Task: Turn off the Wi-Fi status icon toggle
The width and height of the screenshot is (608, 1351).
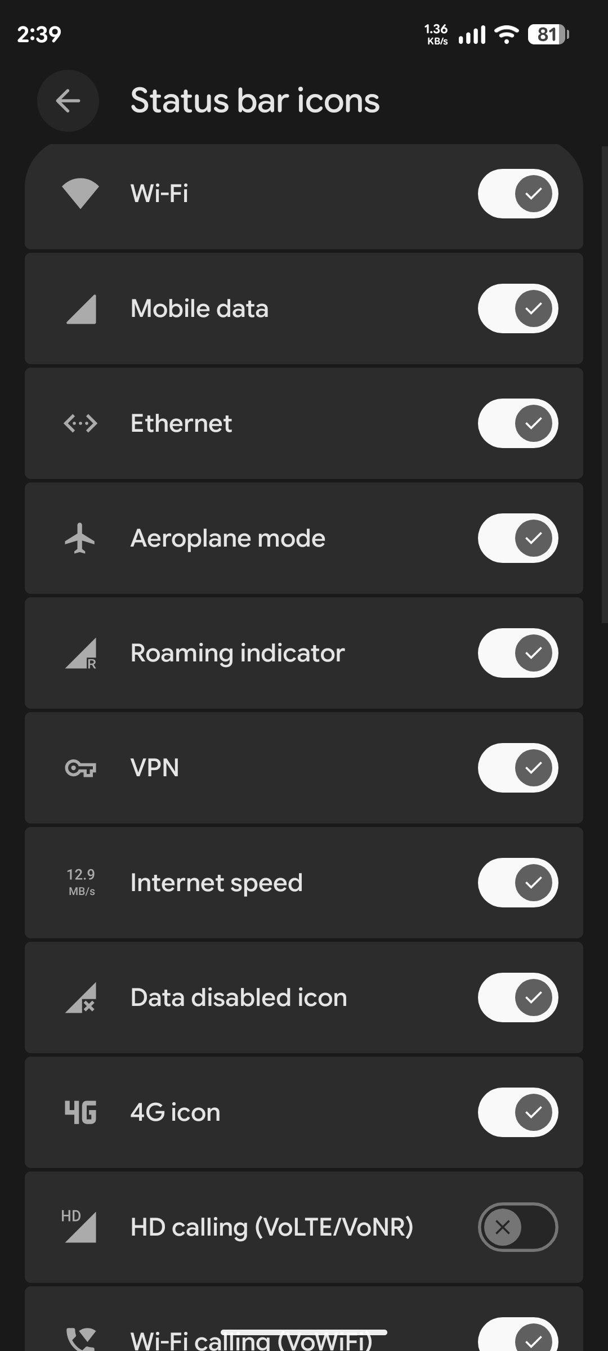Action: pos(517,194)
